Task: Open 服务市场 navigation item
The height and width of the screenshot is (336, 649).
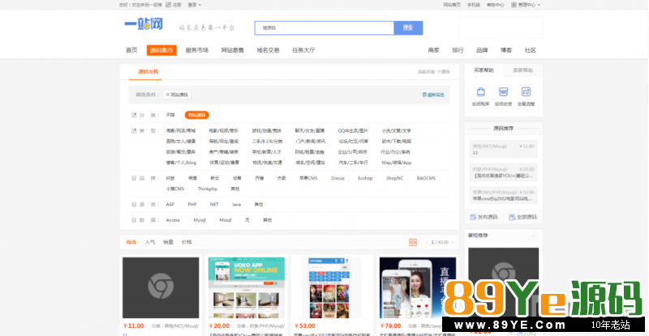Action: point(197,50)
